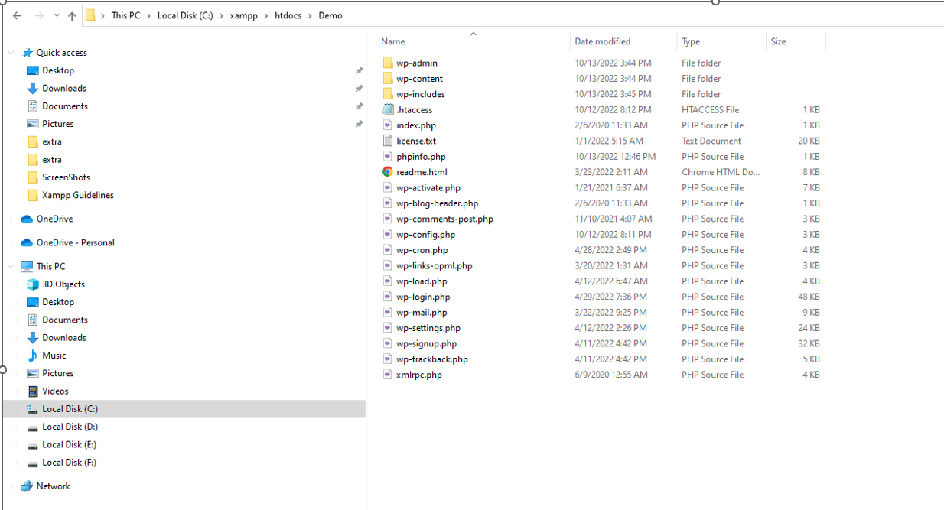Expand Local Disk (C:) tree chevron

pos(18,409)
